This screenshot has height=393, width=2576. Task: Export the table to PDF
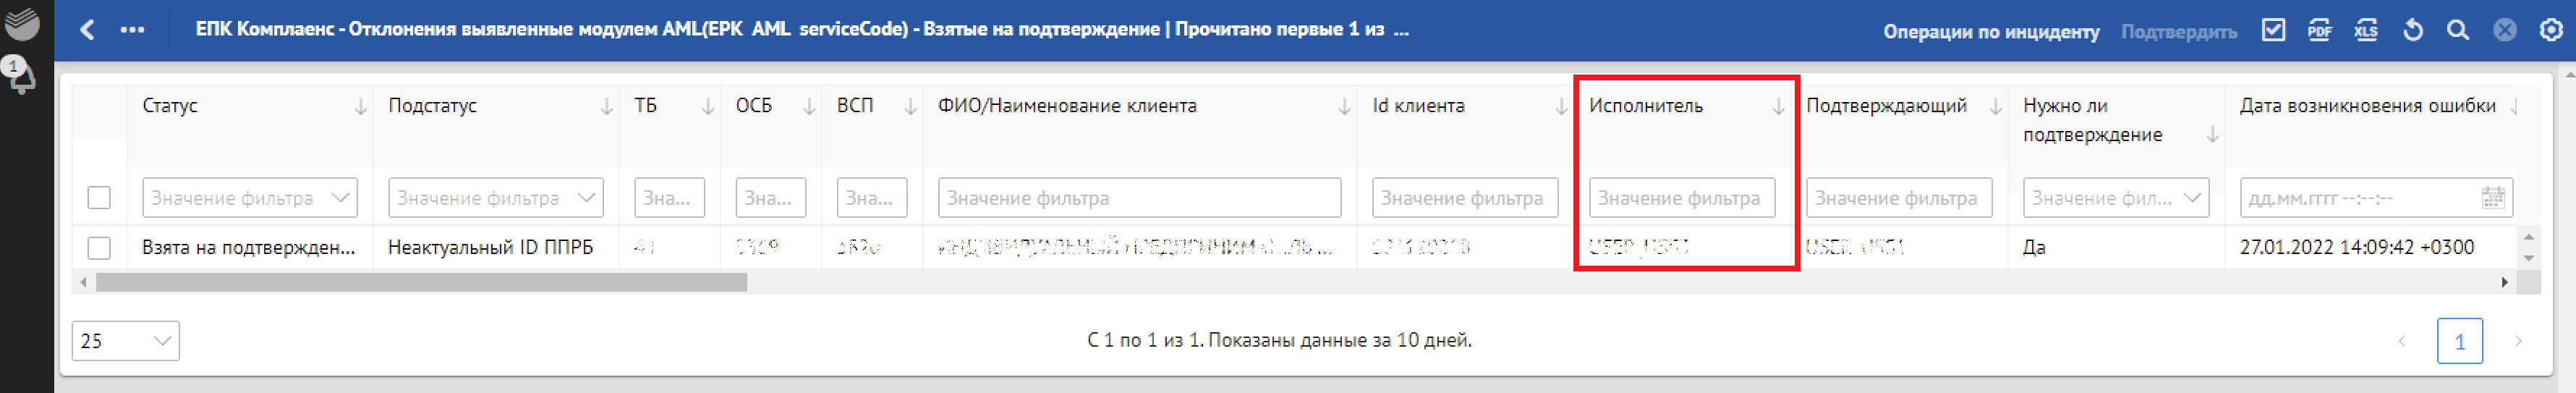click(2319, 30)
